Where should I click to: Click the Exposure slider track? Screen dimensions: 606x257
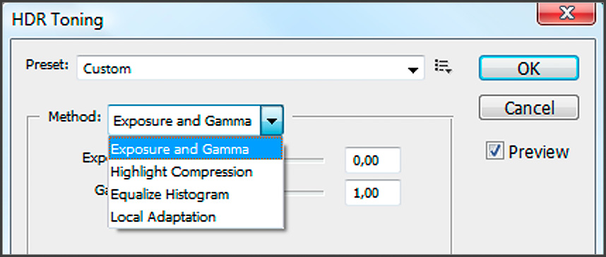[x=304, y=160]
